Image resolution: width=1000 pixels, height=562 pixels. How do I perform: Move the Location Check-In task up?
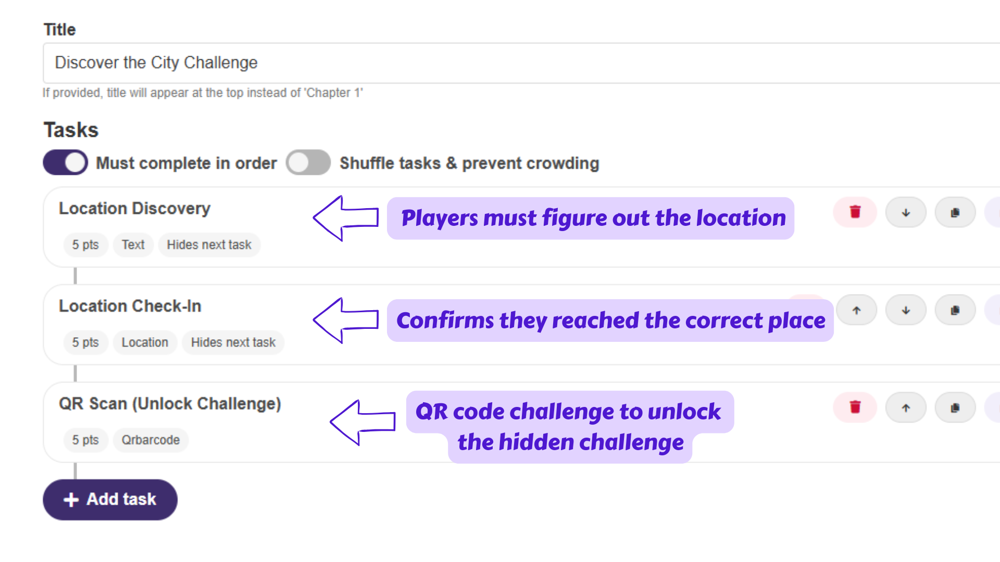click(x=857, y=310)
